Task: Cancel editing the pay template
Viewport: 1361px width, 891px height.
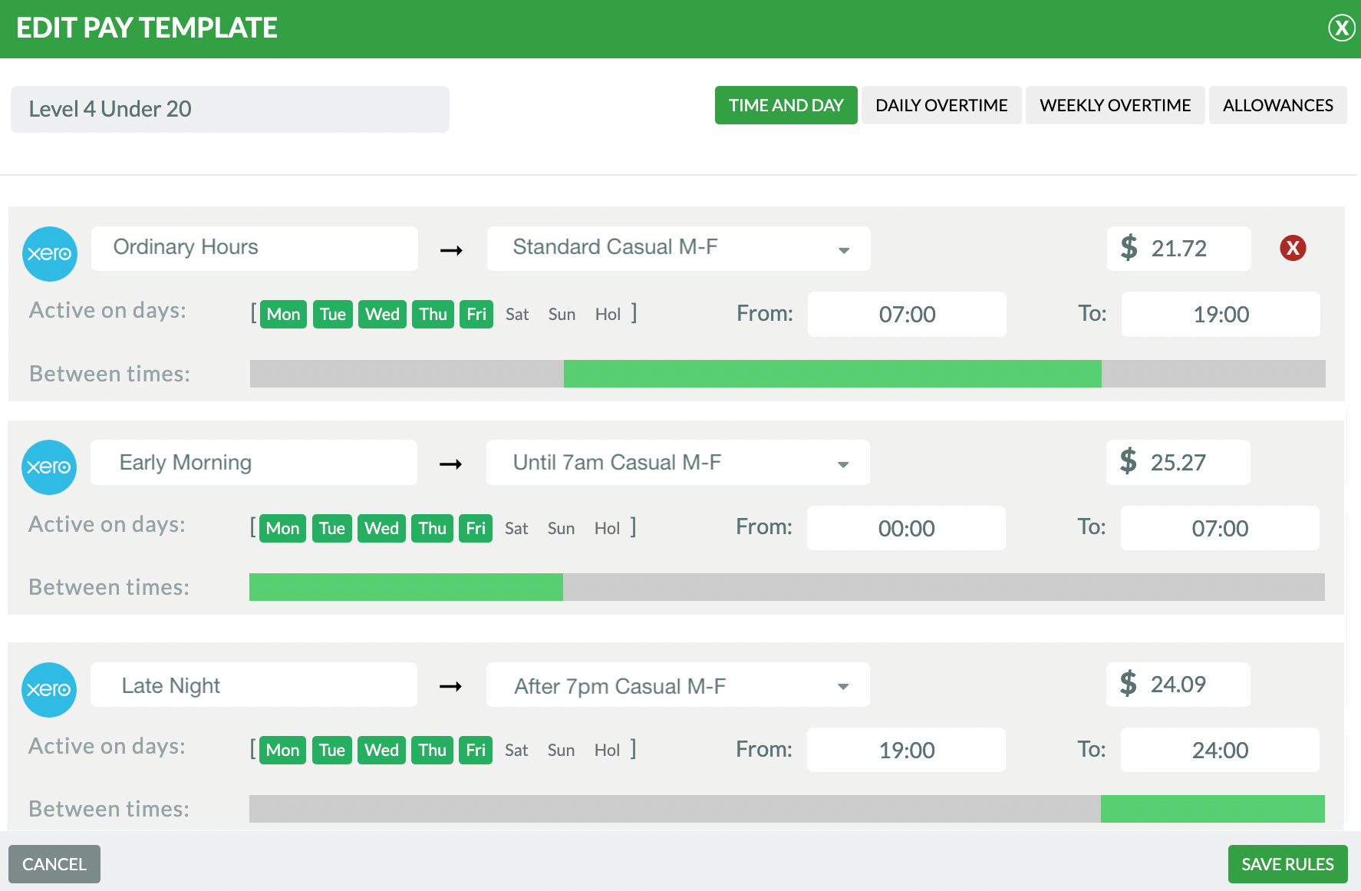Action: [54, 864]
